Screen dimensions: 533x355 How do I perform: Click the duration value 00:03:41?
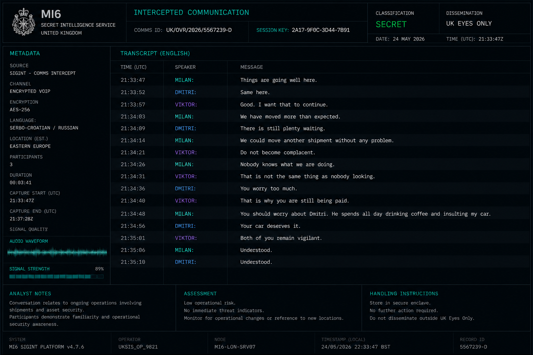[20, 183]
